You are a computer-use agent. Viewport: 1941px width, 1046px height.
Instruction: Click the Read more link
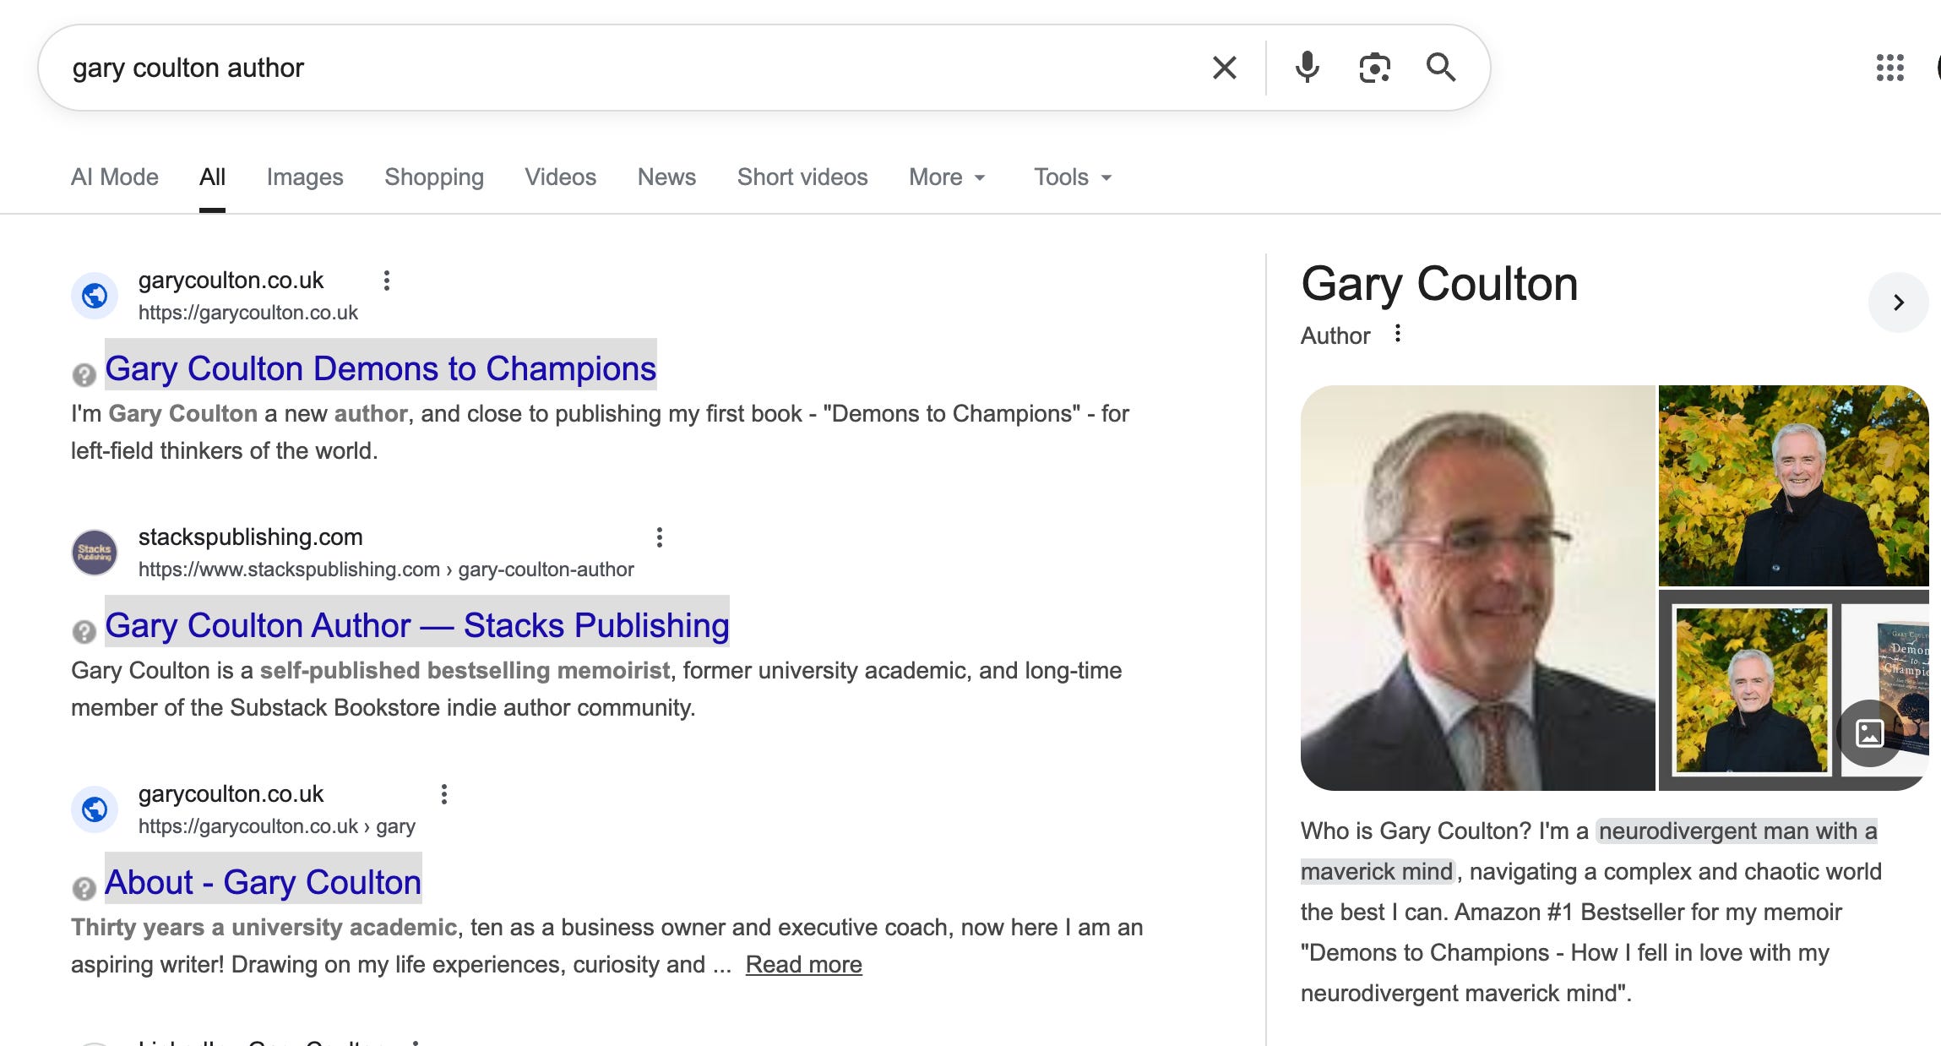803,965
